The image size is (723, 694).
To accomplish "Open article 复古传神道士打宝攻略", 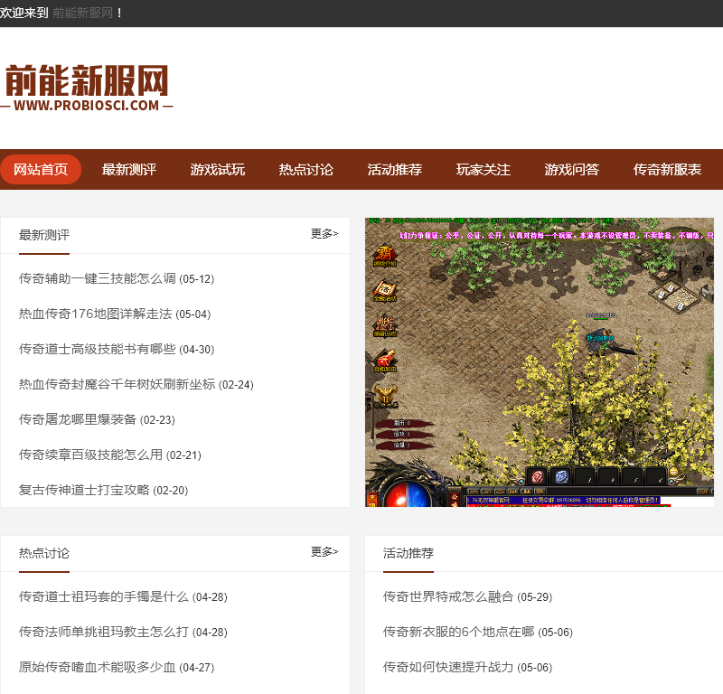I will [84, 490].
